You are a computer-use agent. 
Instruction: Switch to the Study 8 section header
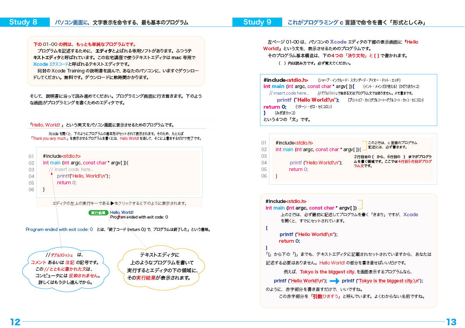click(x=24, y=22)
